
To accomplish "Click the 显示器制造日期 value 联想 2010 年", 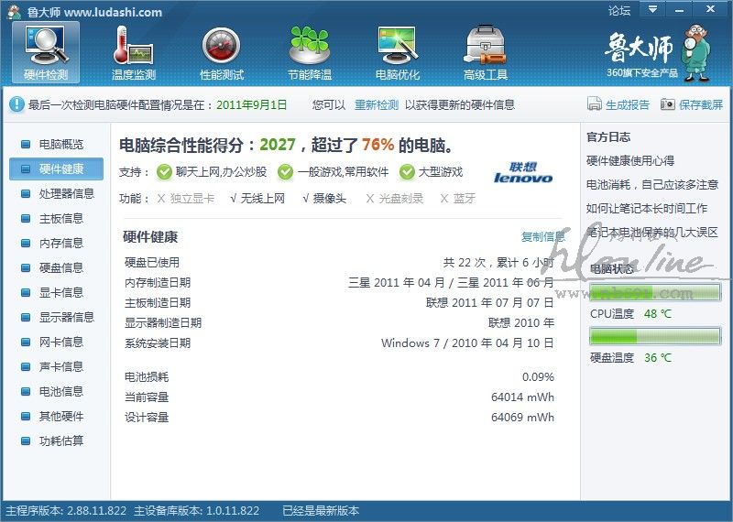I will [521, 323].
